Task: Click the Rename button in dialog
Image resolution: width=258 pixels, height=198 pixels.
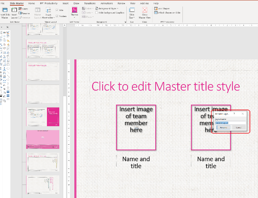Action: pos(223,127)
